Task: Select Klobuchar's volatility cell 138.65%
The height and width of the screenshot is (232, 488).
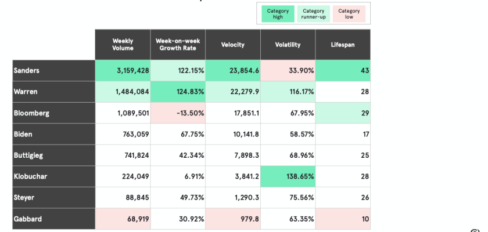Action: click(288, 176)
